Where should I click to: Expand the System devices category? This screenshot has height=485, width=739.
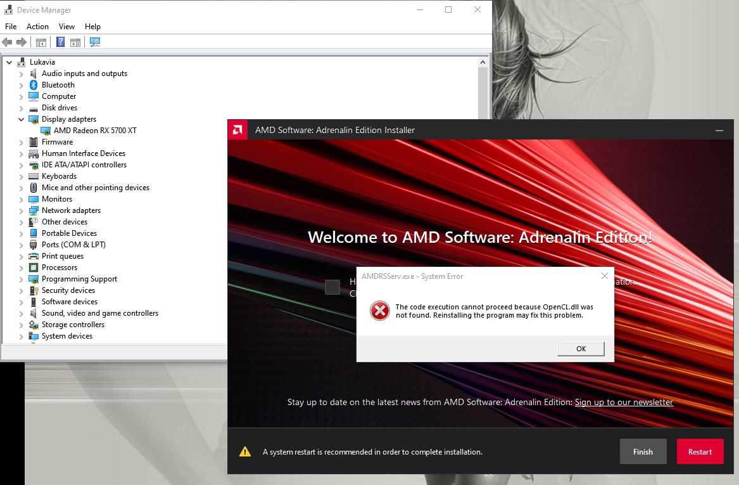tap(21, 337)
